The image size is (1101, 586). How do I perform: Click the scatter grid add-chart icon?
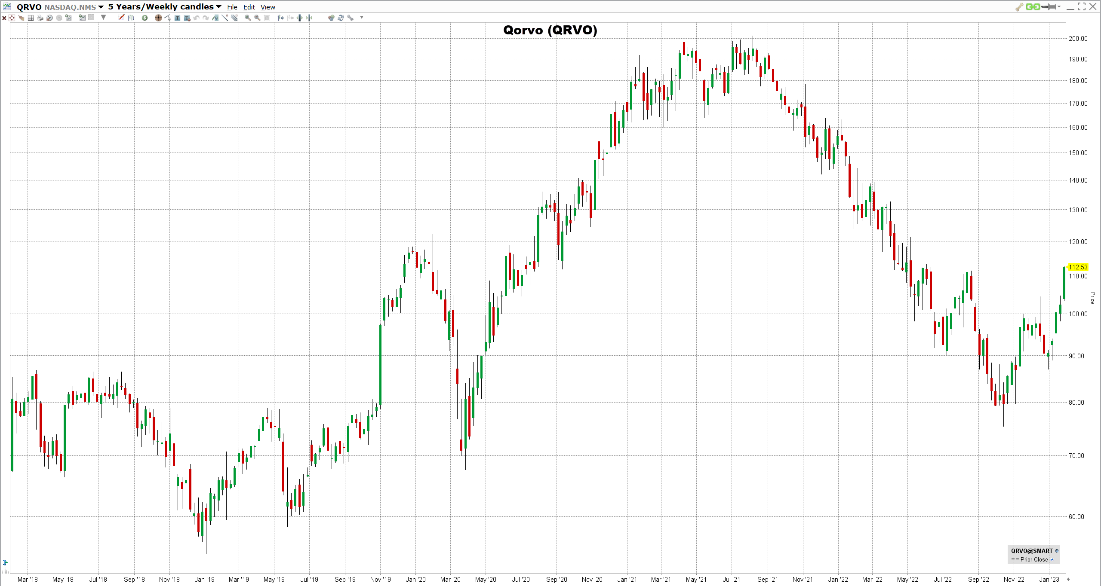[x=68, y=18]
